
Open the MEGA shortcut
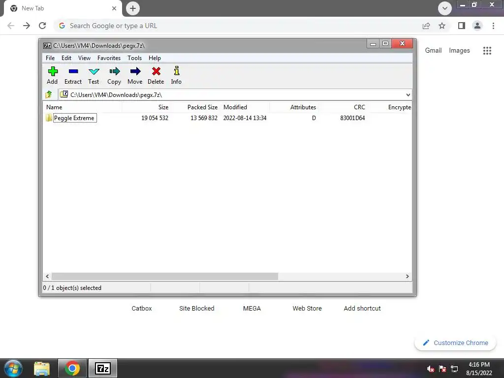(252, 308)
